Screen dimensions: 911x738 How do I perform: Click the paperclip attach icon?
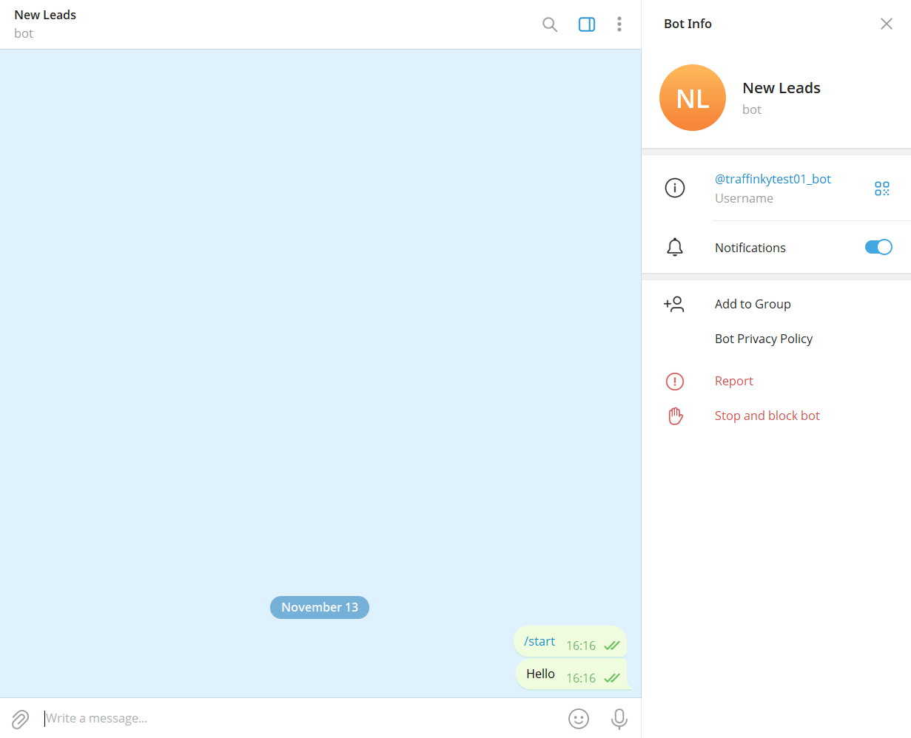(x=21, y=719)
